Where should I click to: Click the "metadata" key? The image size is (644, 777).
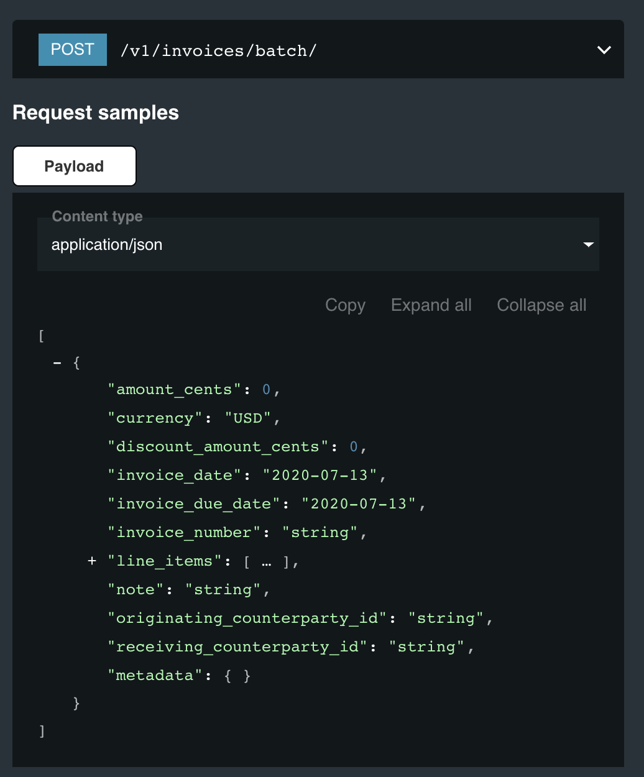point(155,676)
